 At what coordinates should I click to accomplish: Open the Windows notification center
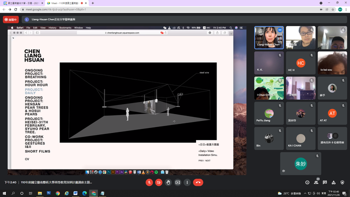click(344, 193)
